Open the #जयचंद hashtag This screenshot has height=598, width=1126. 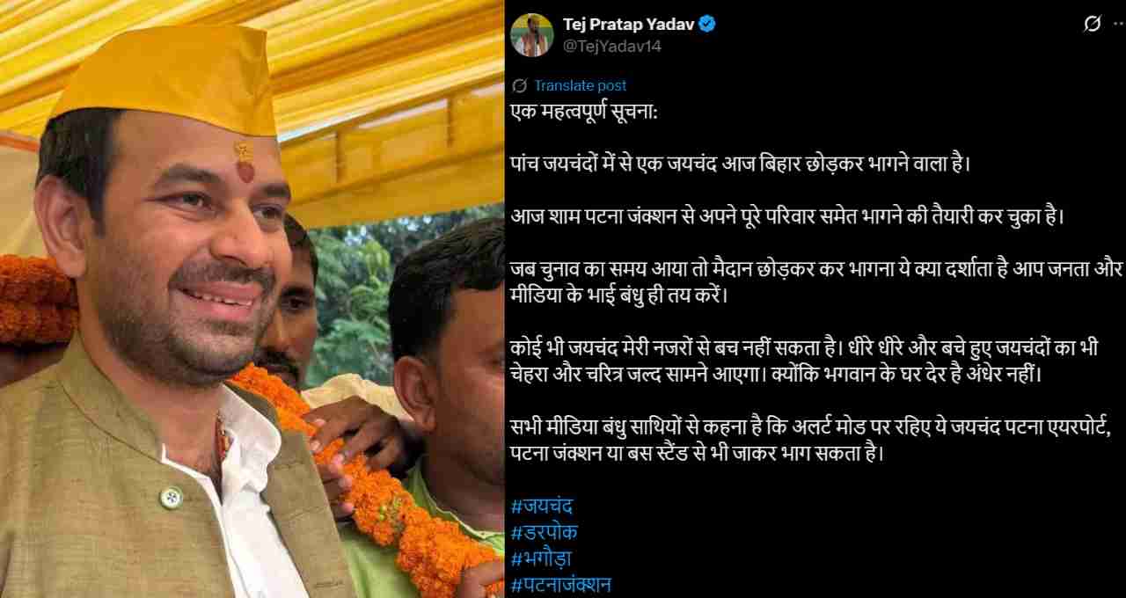pos(542,506)
